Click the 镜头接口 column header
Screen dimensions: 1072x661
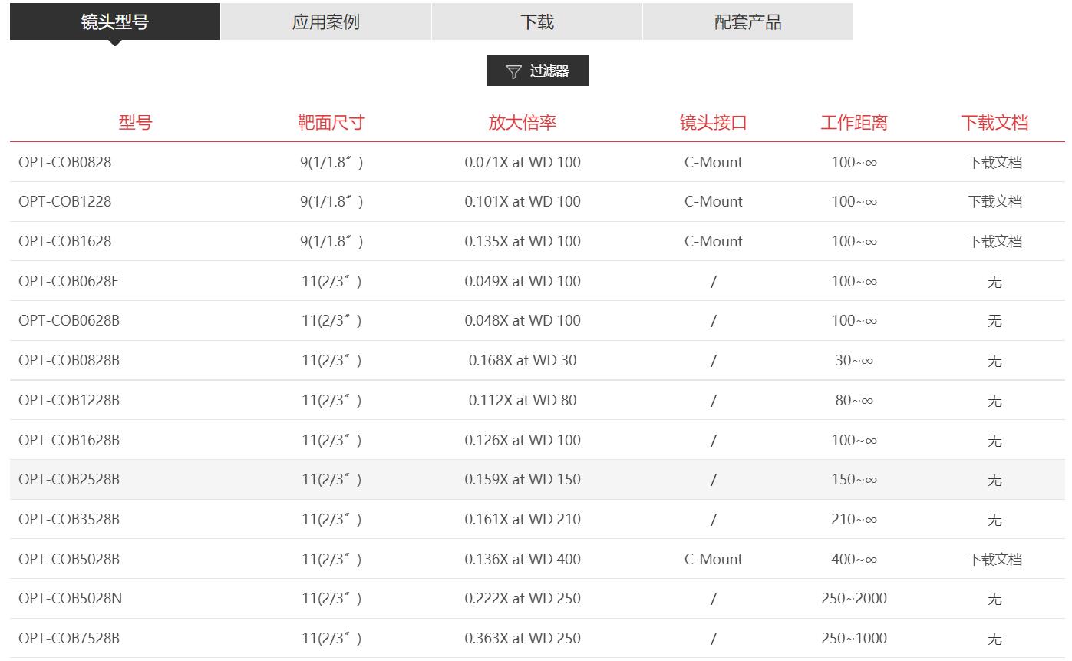click(714, 122)
